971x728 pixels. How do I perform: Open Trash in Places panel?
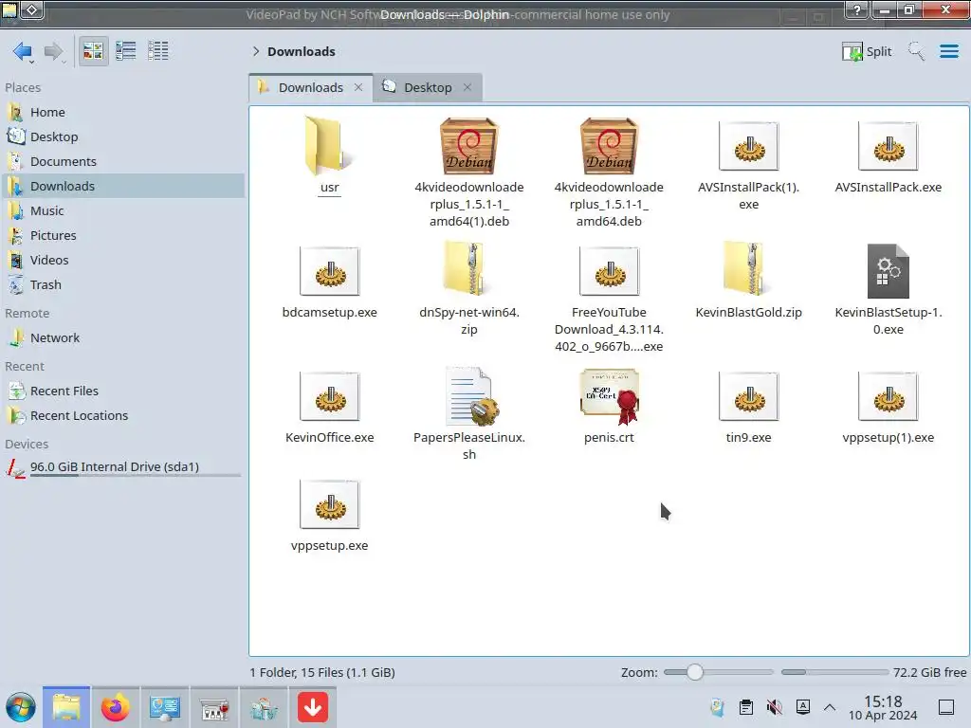[122, 285]
